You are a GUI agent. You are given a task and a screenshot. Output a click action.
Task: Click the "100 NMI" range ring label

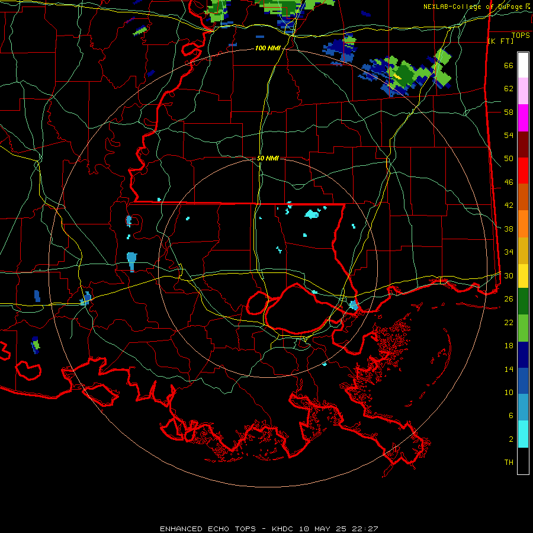[268, 49]
